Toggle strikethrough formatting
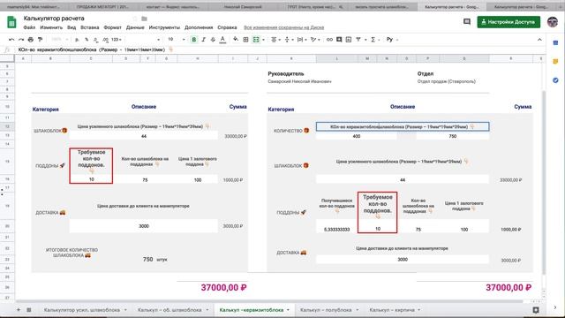The width and height of the screenshot is (565, 318). [x=213, y=39]
